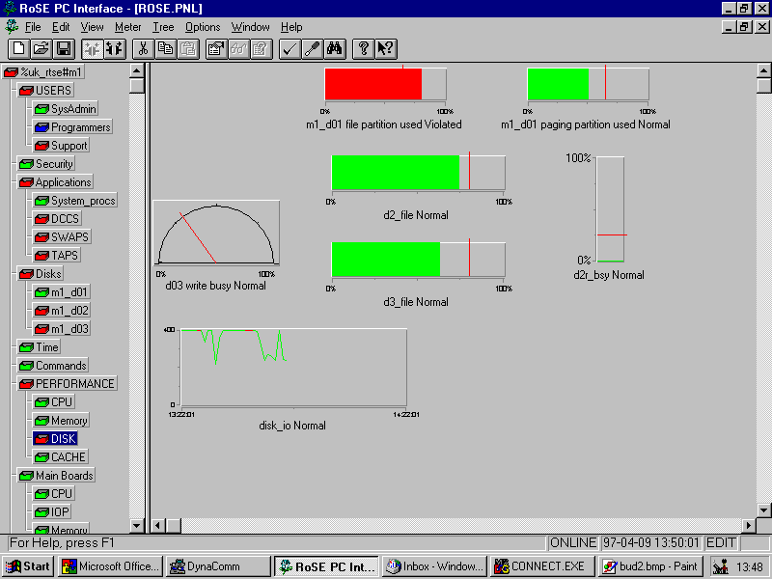
Task: Select the m1_d02 disk tree node
Action: (x=69, y=311)
